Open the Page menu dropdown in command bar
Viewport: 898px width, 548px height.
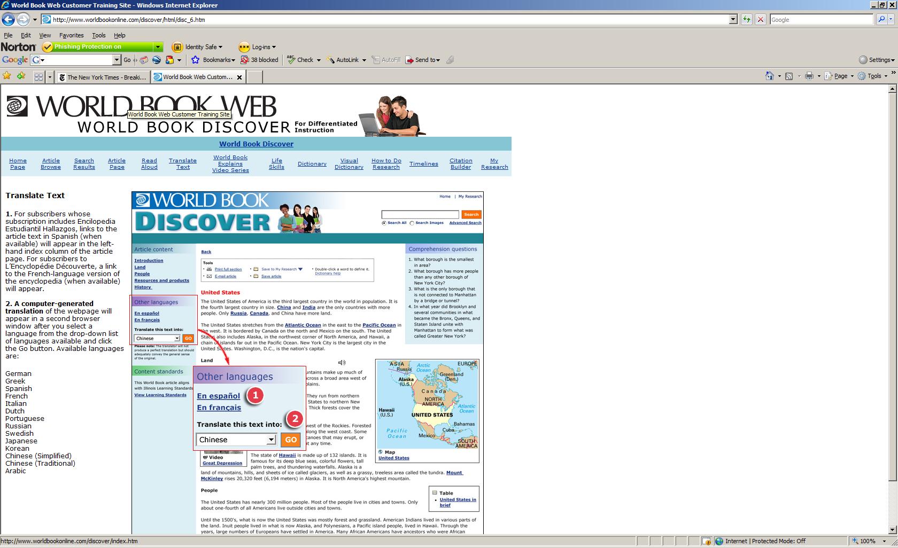[851, 76]
